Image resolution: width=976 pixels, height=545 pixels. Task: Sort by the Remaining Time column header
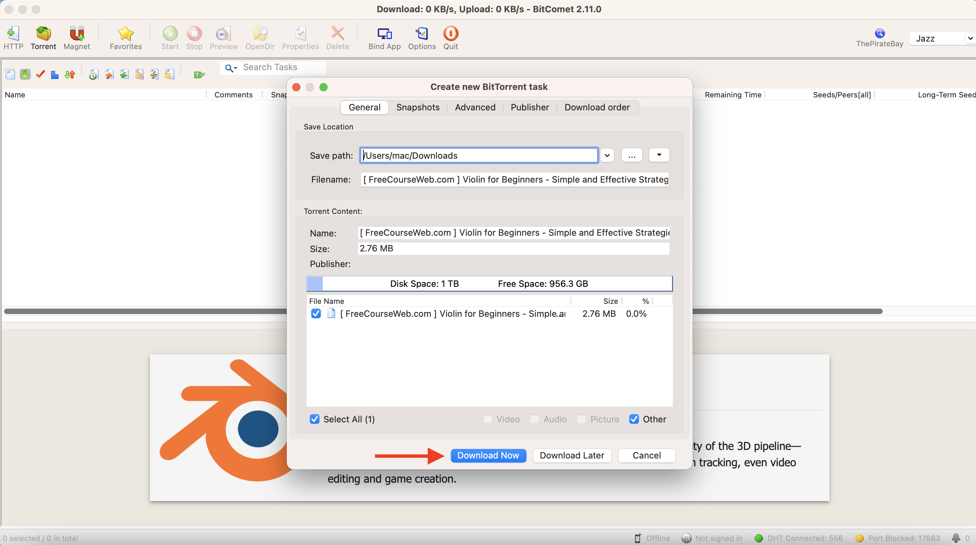733,95
